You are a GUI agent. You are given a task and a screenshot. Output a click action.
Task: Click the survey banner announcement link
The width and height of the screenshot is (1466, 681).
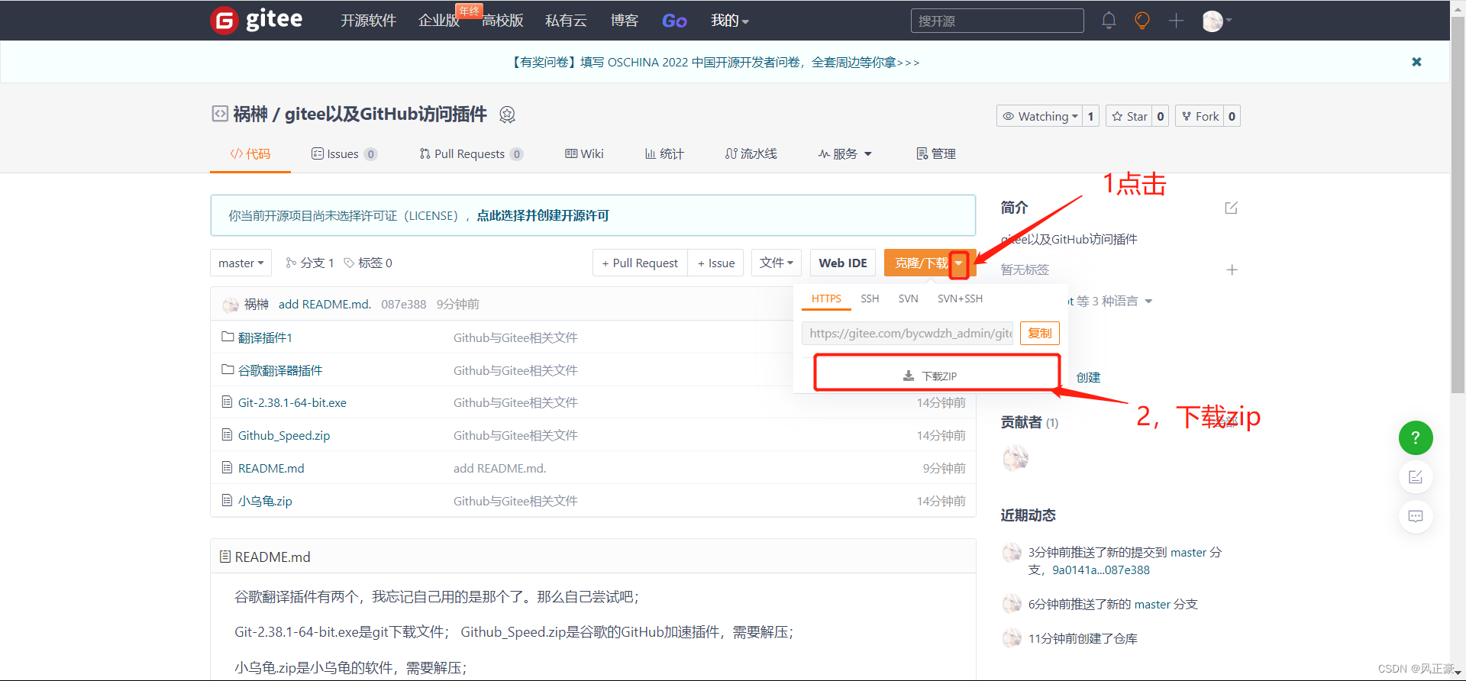(x=715, y=62)
